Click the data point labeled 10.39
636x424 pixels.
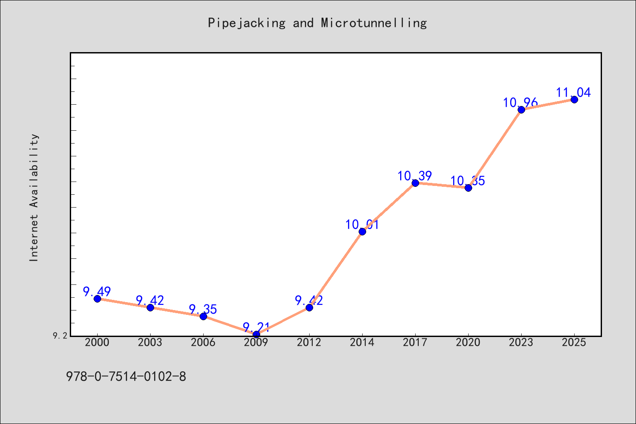point(415,183)
